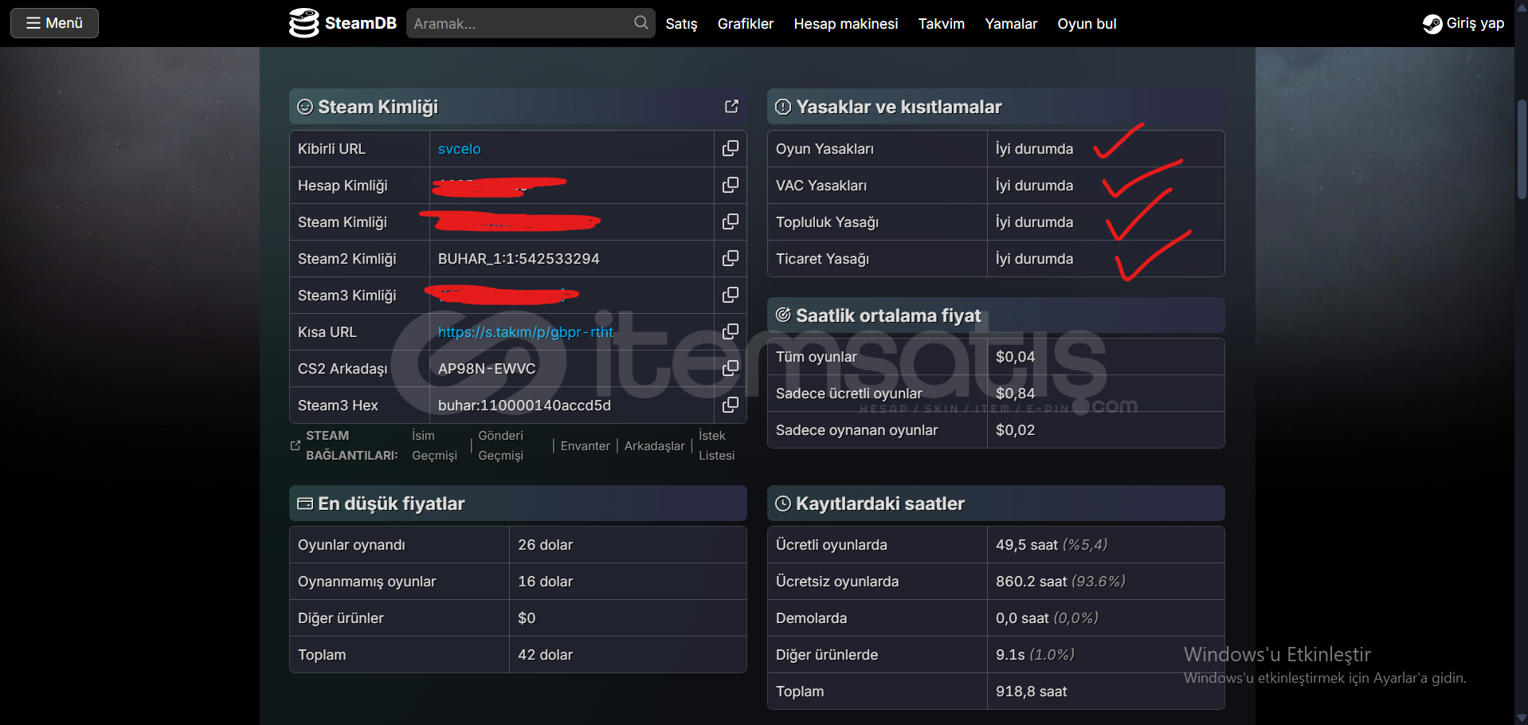Copy the Hesap Kimliği value
Image resolution: width=1528 pixels, height=725 pixels.
(x=731, y=185)
